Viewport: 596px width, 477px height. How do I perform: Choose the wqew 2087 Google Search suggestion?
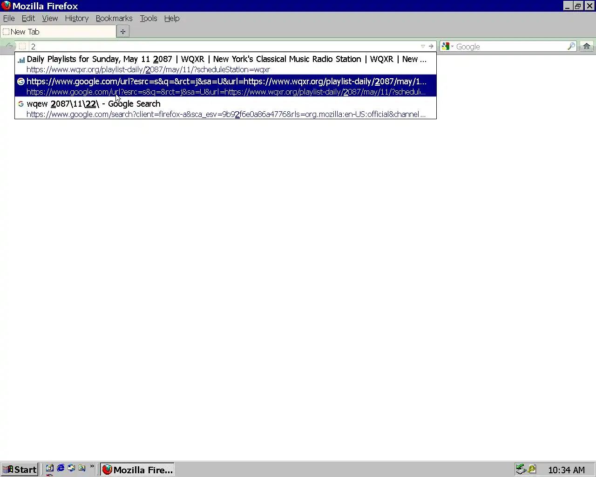[x=225, y=109]
